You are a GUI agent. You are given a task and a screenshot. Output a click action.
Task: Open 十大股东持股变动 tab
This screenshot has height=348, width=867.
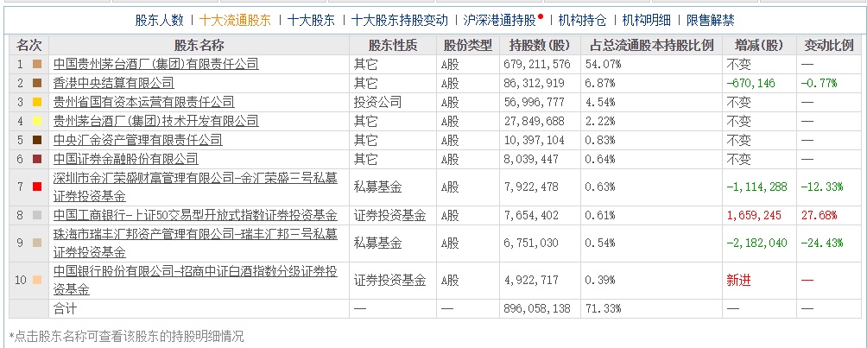(x=399, y=21)
